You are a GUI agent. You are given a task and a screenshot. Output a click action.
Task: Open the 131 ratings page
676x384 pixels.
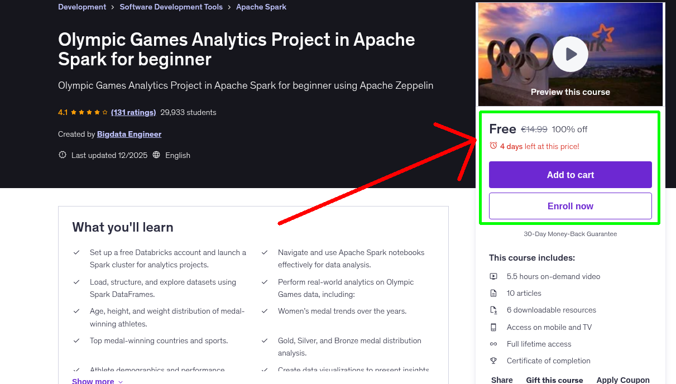pos(133,112)
